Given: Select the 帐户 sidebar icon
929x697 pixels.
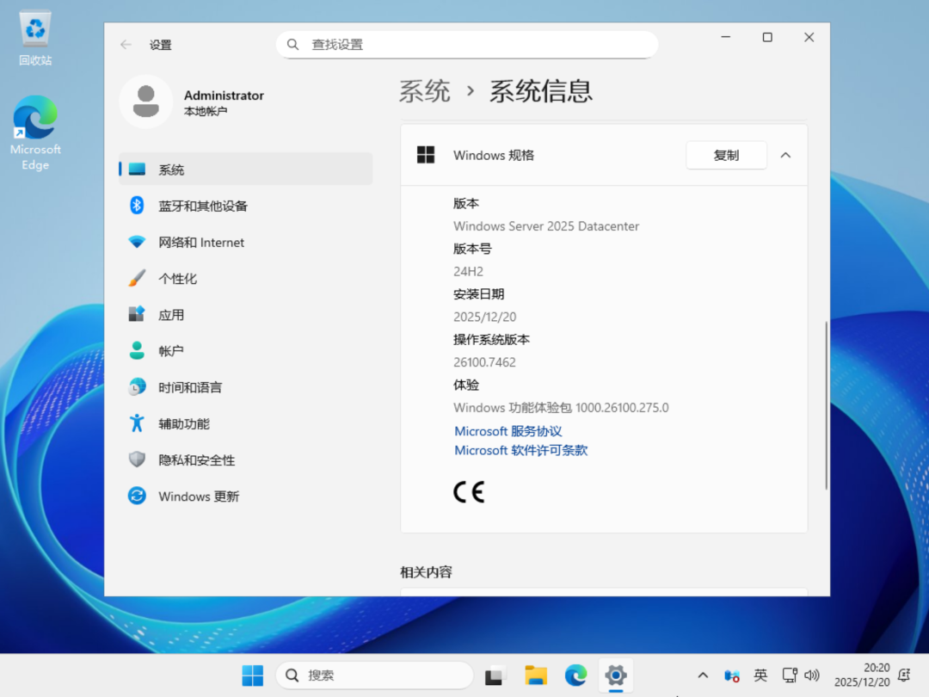Looking at the screenshot, I should click(x=138, y=350).
